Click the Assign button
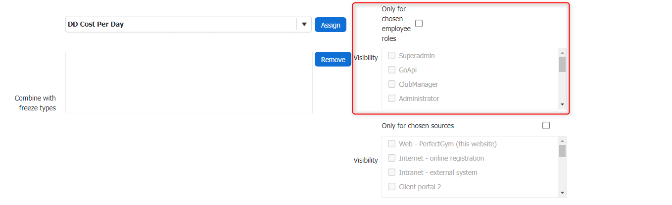The image size is (672, 205). pos(331,25)
